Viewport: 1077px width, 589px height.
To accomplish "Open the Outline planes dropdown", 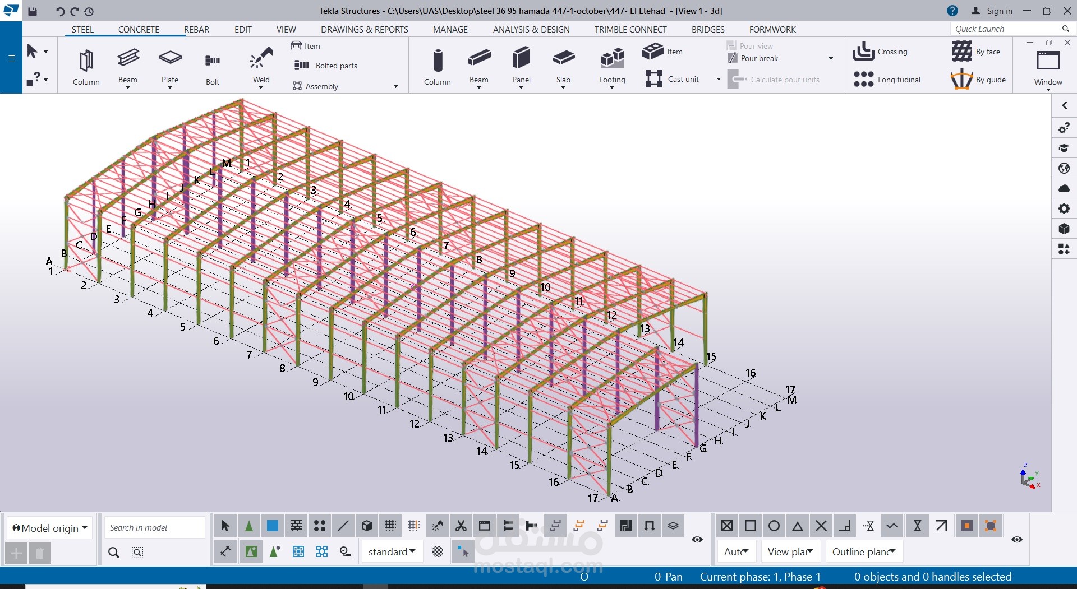I will (x=864, y=552).
